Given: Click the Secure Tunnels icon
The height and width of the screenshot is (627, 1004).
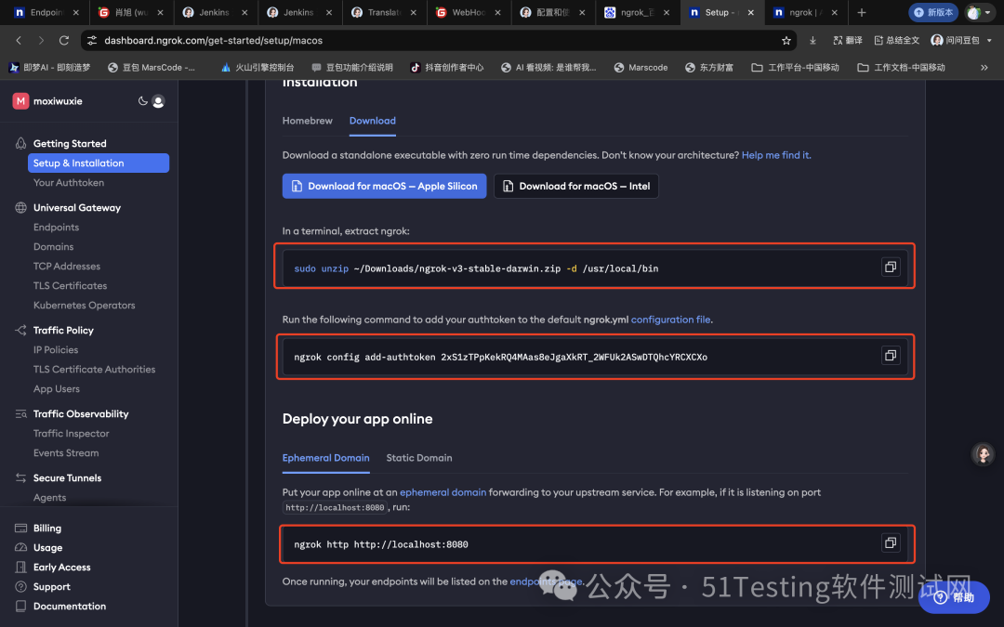Looking at the screenshot, I should (20, 478).
